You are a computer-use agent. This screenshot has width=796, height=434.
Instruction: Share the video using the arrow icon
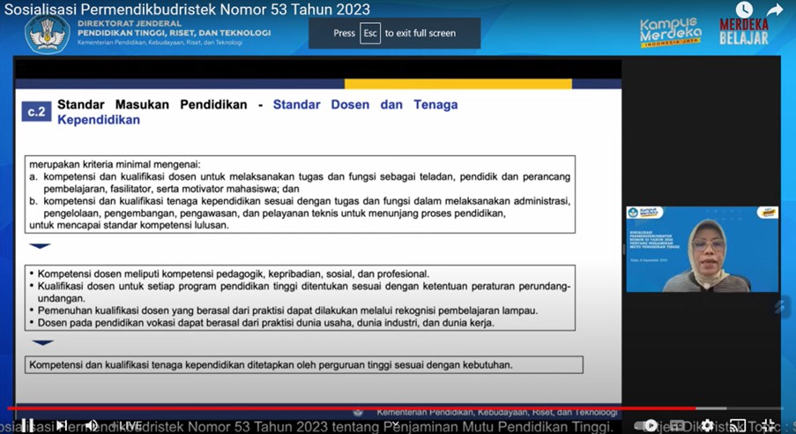775,10
